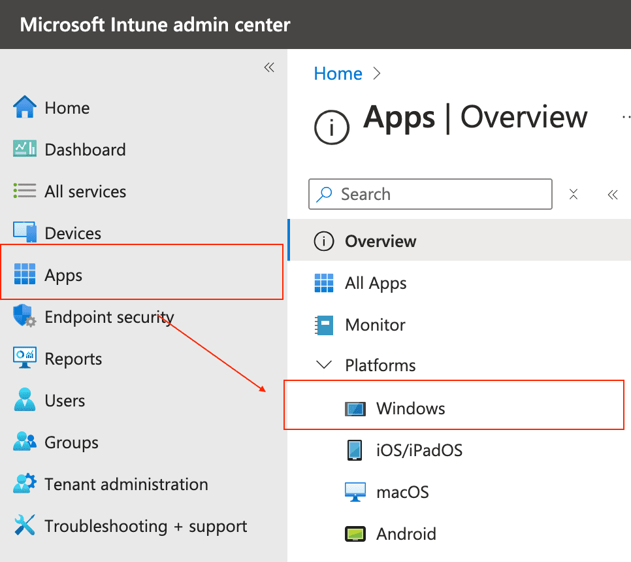Click the Troubleshooting + support wrench icon

(24, 525)
